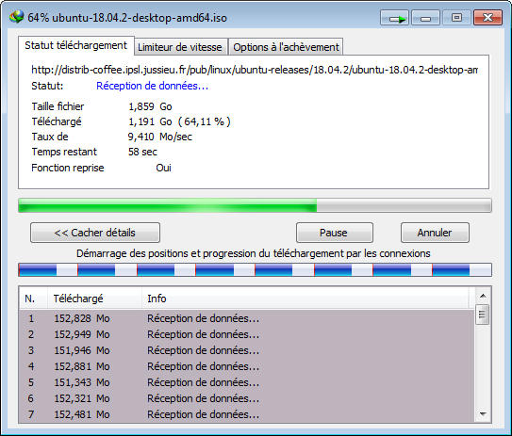Image resolution: width=512 pixels, height=436 pixels.
Task: Click the Taille fichier label
Action: 58,106
